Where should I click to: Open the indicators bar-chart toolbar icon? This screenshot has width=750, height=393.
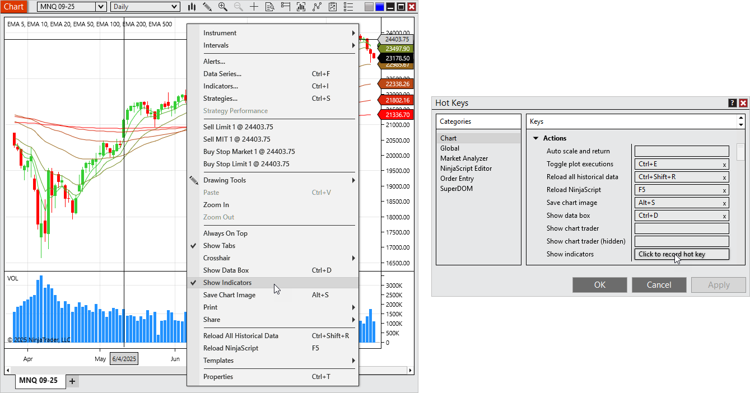[x=301, y=7]
